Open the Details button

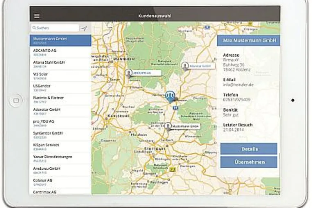coord(249,149)
